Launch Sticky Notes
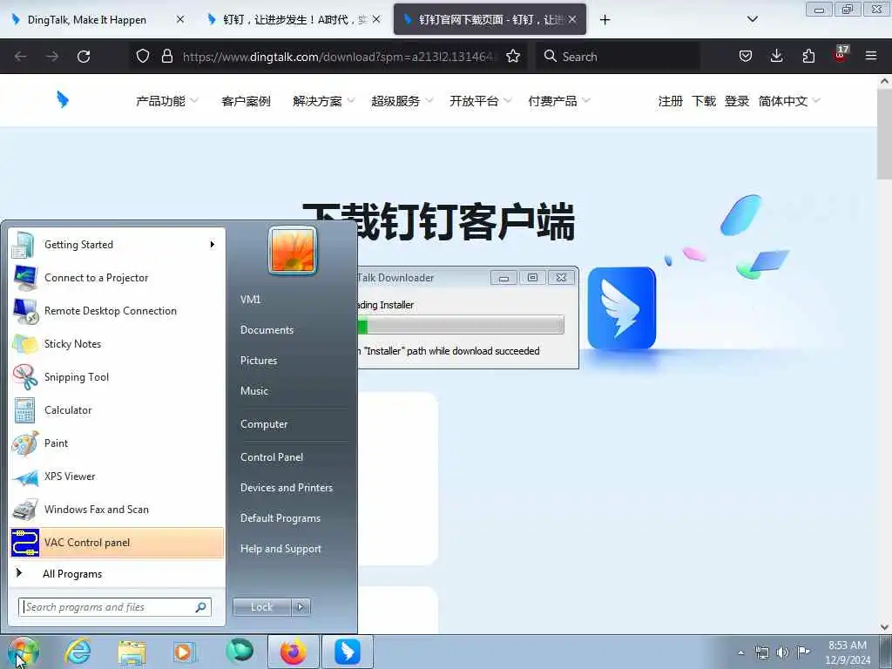The width and height of the screenshot is (892, 669). click(x=117, y=343)
